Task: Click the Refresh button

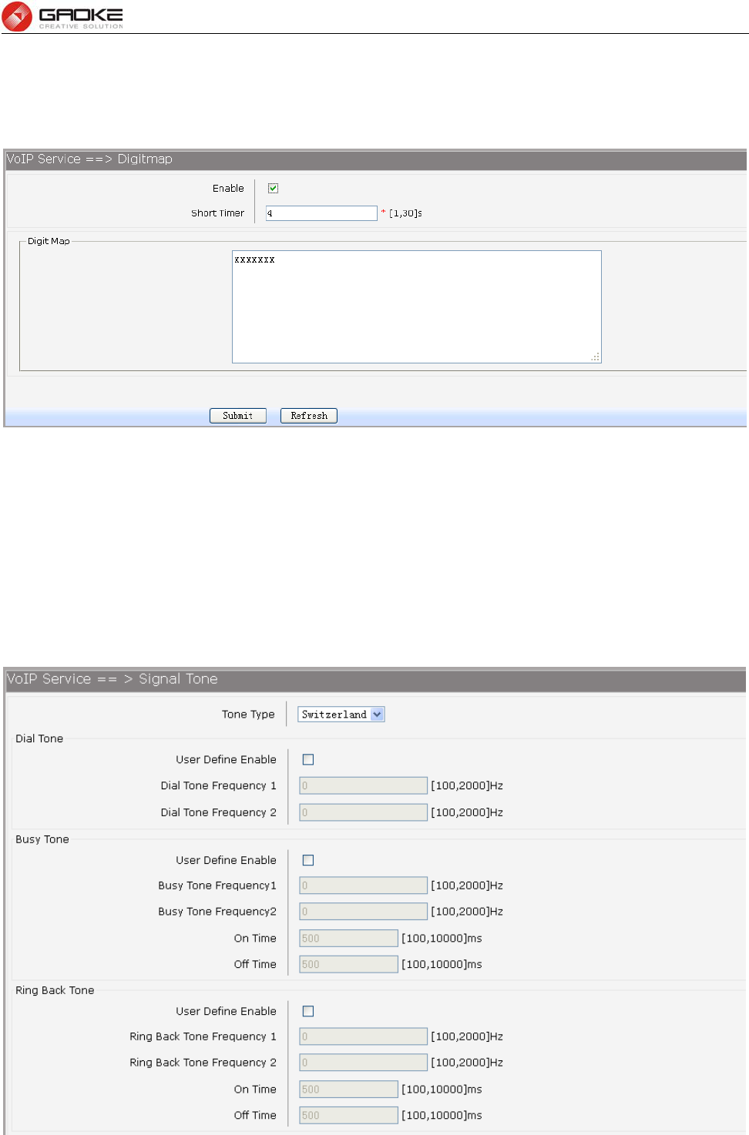Action: [x=309, y=416]
